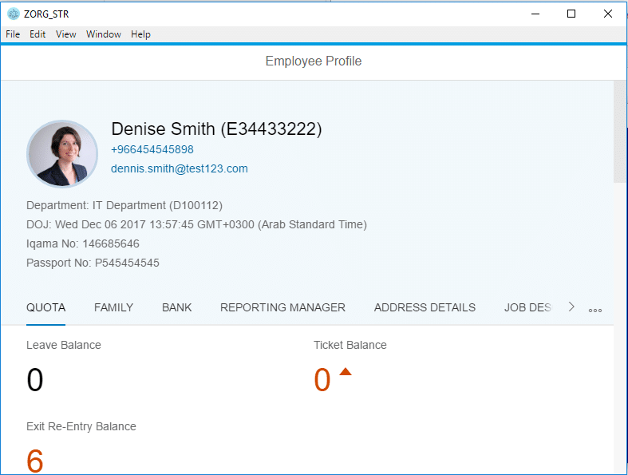
Task: Select the QUOTA tab
Action: [x=45, y=307]
